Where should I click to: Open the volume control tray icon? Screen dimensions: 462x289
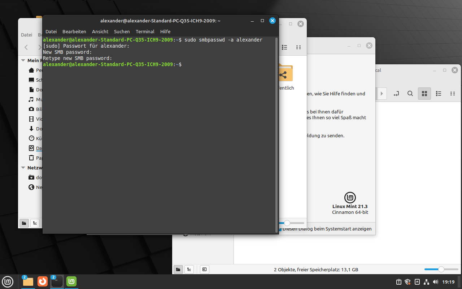(435, 282)
